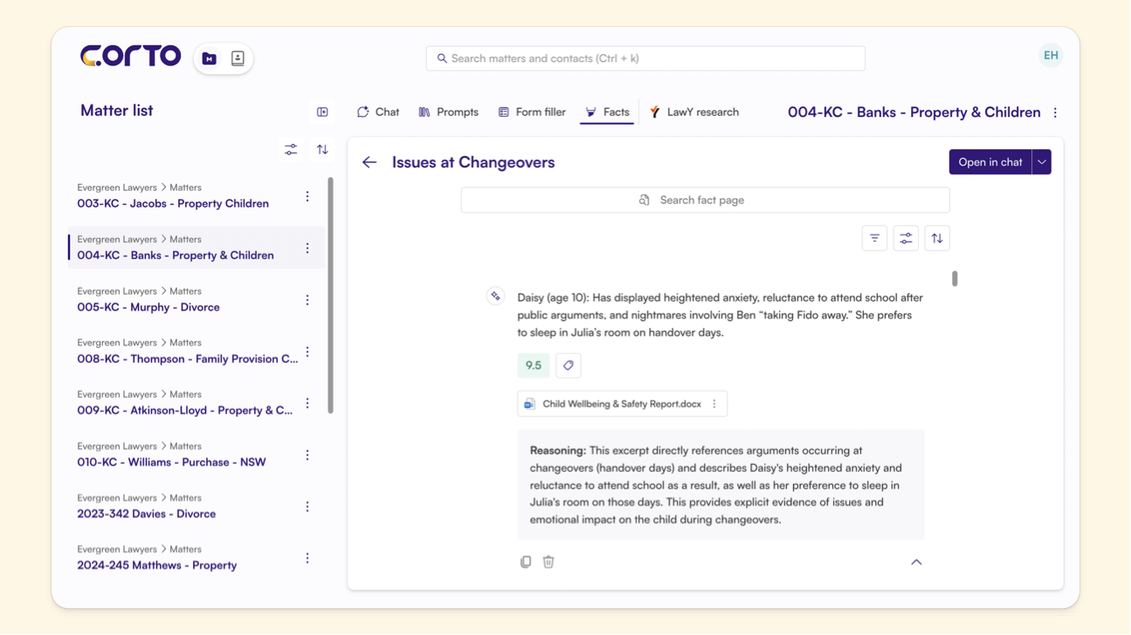Image resolution: width=1131 pixels, height=635 pixels.
Task: Delete the Daisy fact
Action: click(548, 562)
